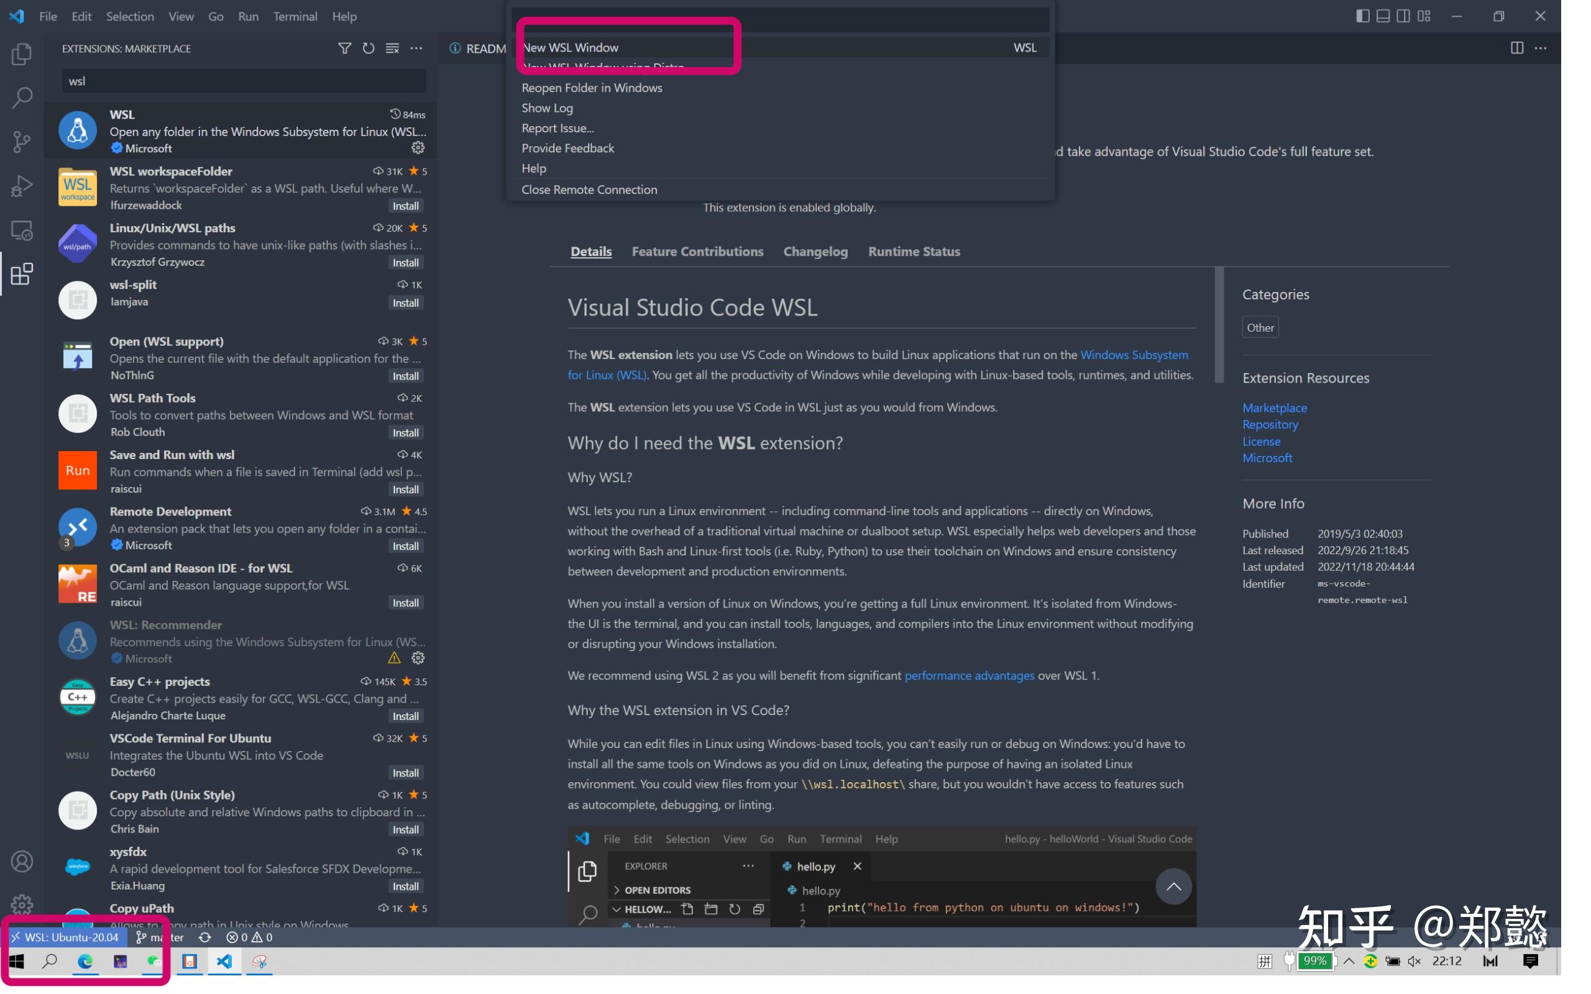
Task: Synchronize changes from status bar
Action: tap(205, 937)
